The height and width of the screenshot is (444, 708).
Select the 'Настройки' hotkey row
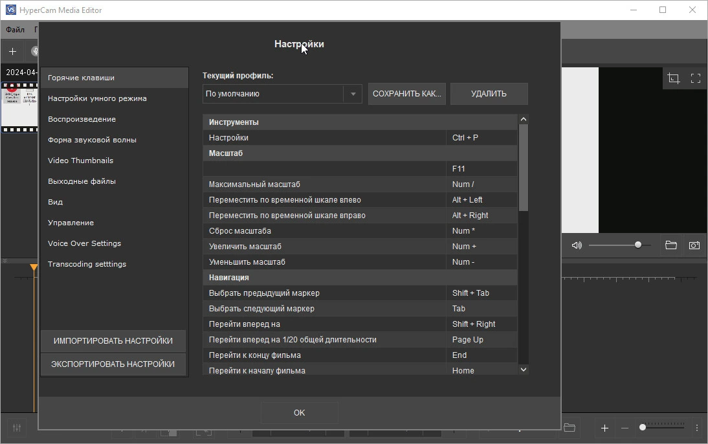[x=360, y=138]
